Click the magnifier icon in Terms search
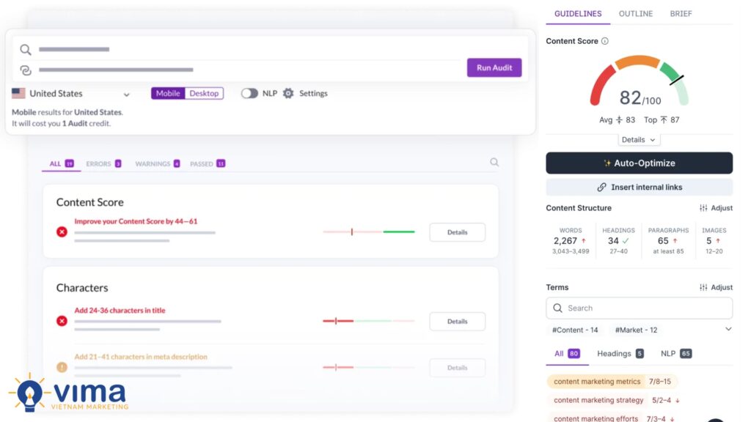Screen dimensions: 751x422 pos(557,308)
